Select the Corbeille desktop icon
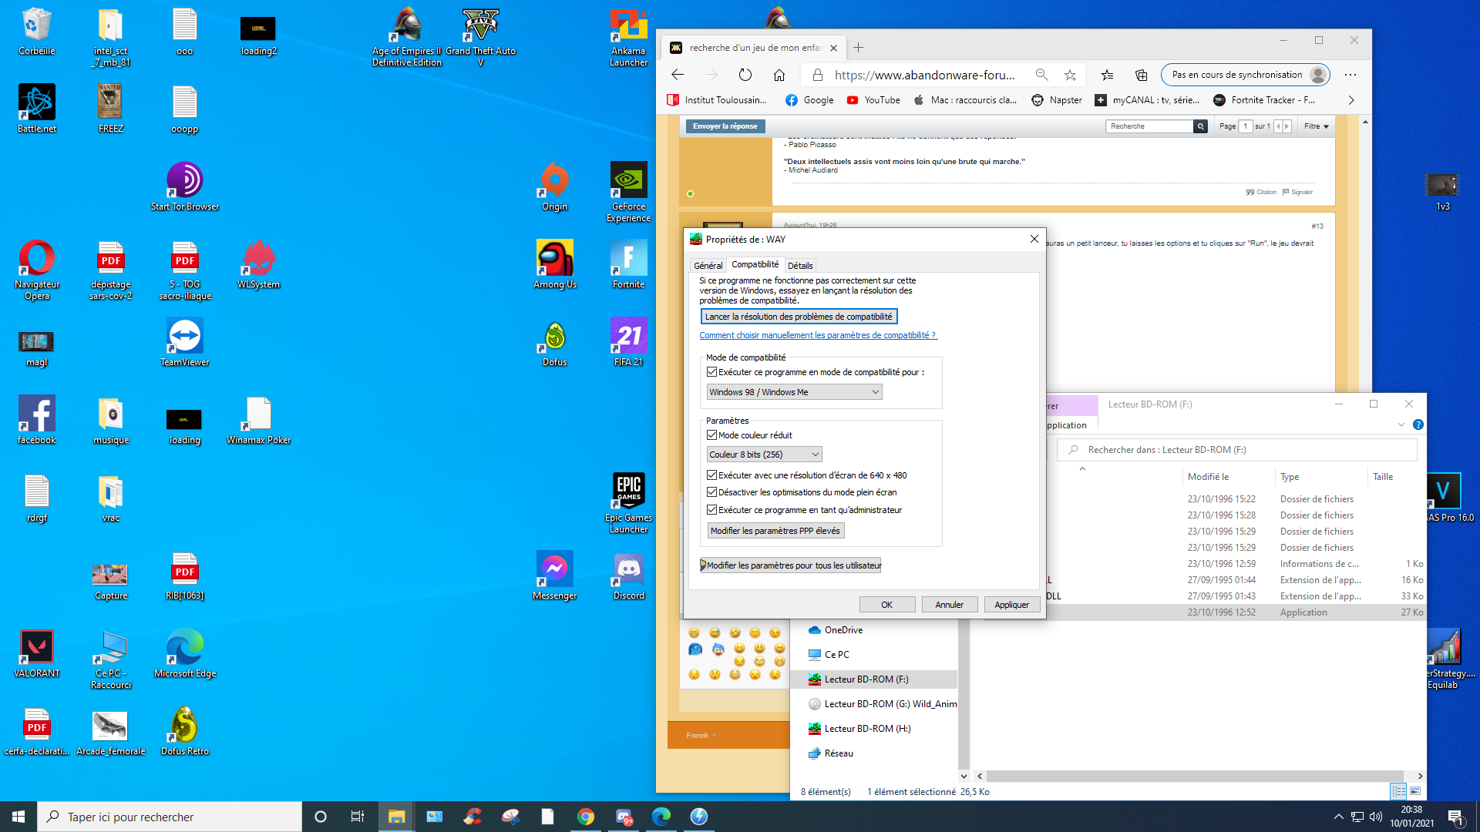Image resolution: width=1480 pixels, height=832 pixels. click(37, 32)
